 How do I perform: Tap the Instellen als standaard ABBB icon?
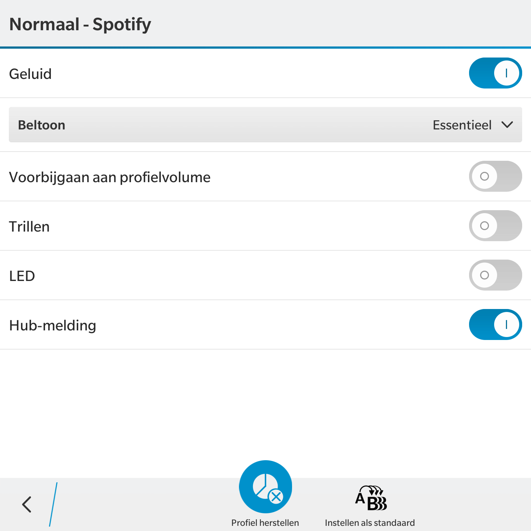(371, 499)
